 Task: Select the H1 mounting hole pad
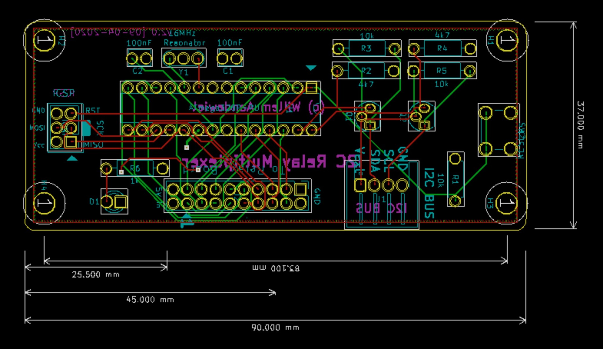[507, 40]
